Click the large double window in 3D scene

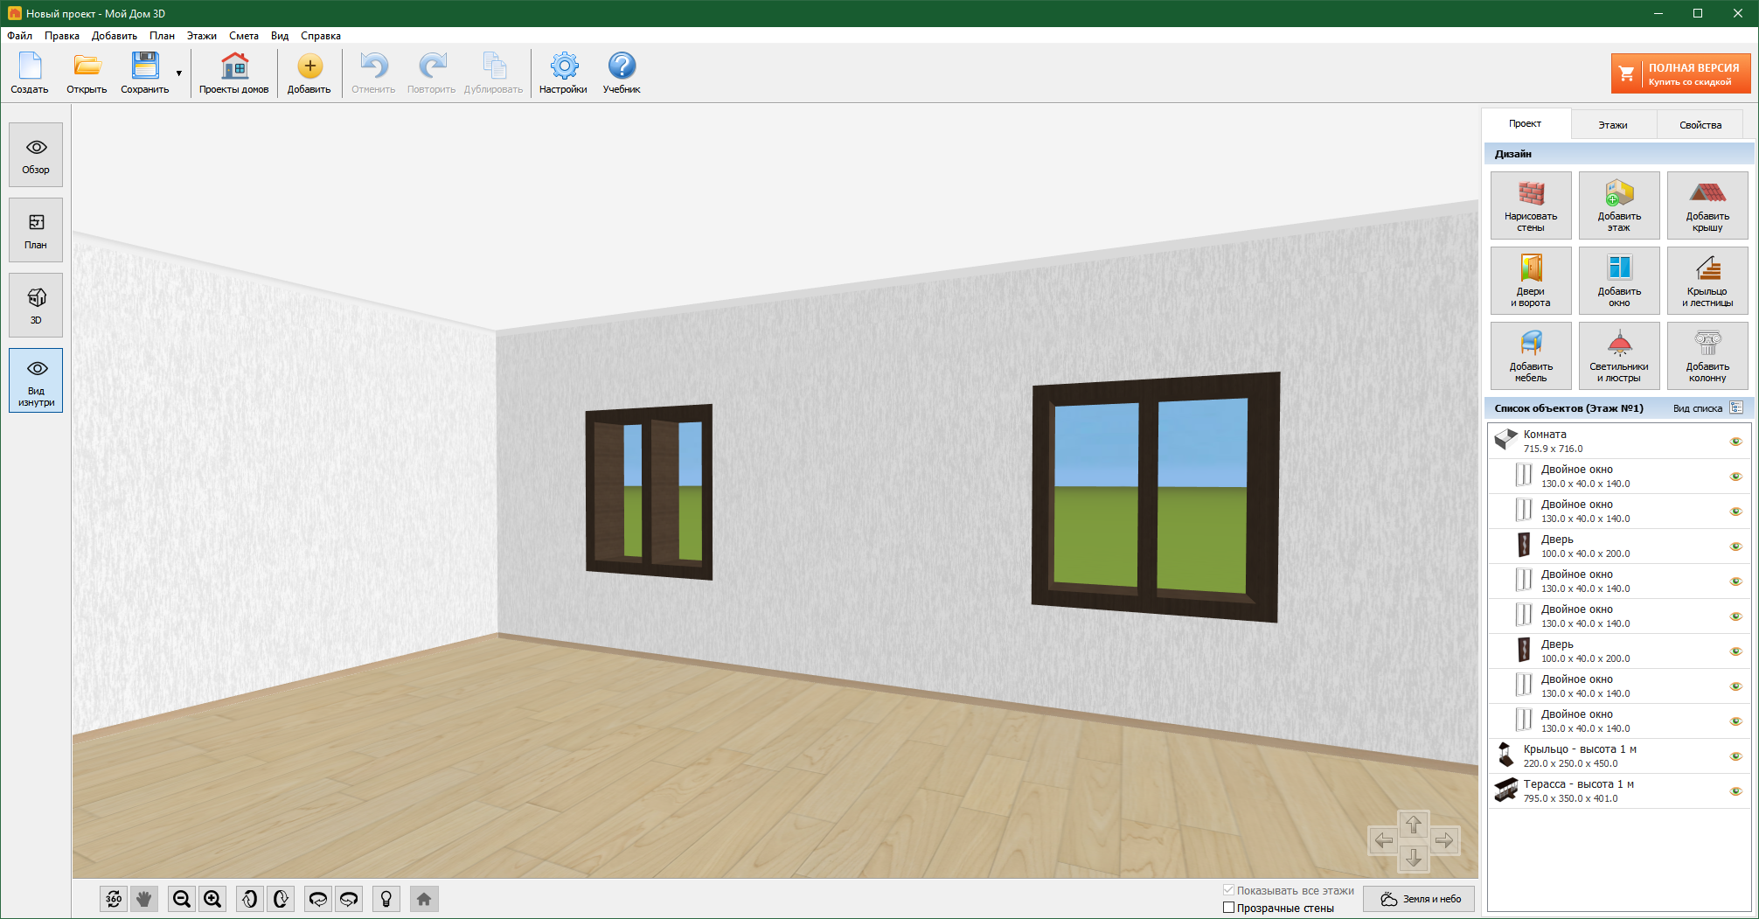(1155, 497)
